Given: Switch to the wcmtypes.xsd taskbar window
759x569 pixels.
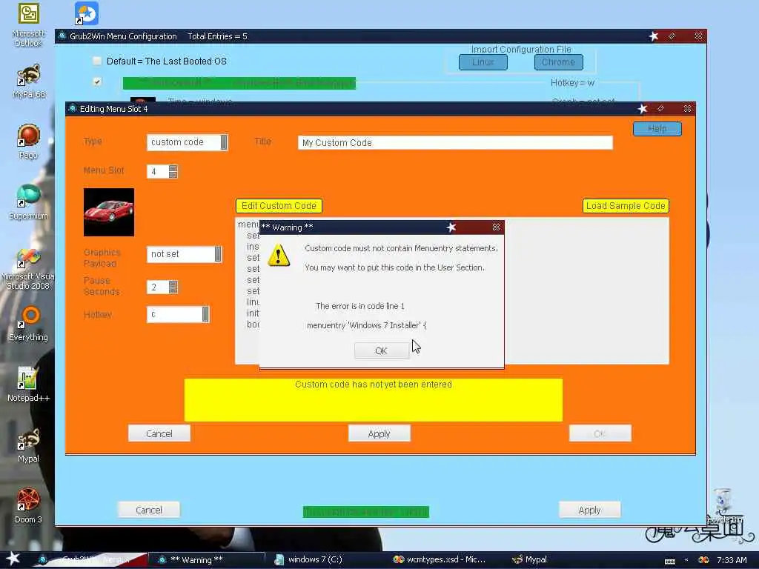Looking at the screenshot, I should 439,559.
